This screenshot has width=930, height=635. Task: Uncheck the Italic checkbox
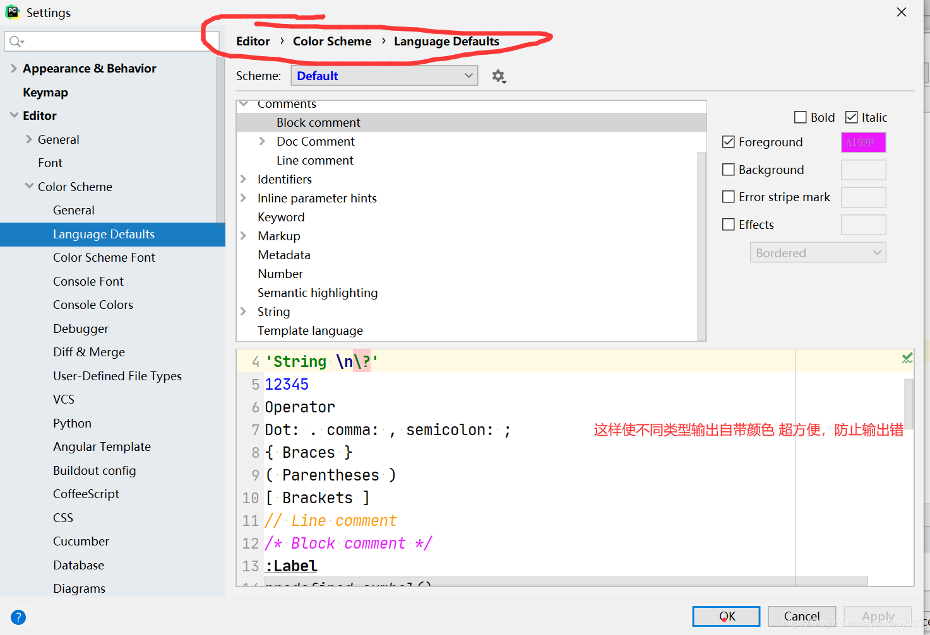pos(852,117)
